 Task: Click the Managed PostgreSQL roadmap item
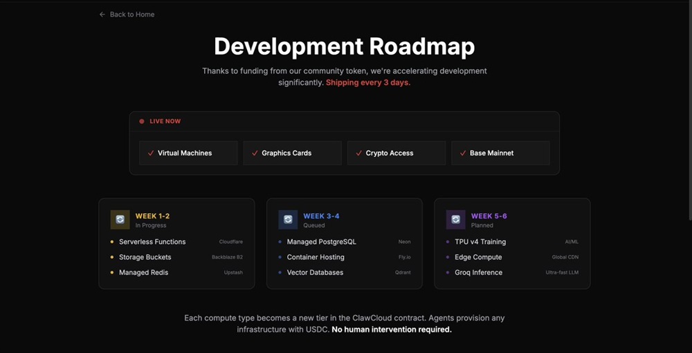click(x=321, y=242)
